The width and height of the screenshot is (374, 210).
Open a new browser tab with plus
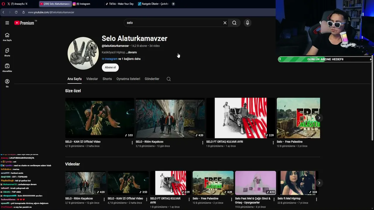click(173, 4)
